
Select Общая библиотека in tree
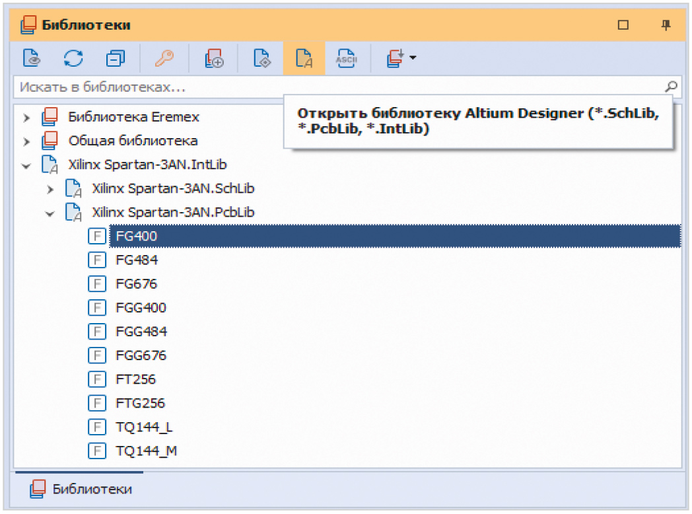(133, 141)
